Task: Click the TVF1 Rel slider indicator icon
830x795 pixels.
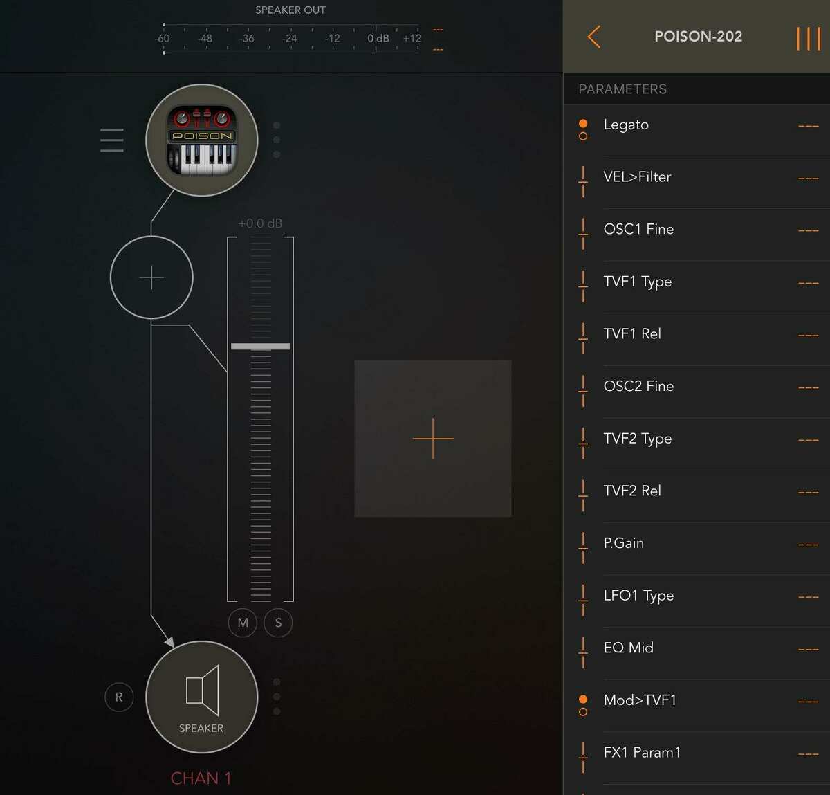Action: click(583, 339)
